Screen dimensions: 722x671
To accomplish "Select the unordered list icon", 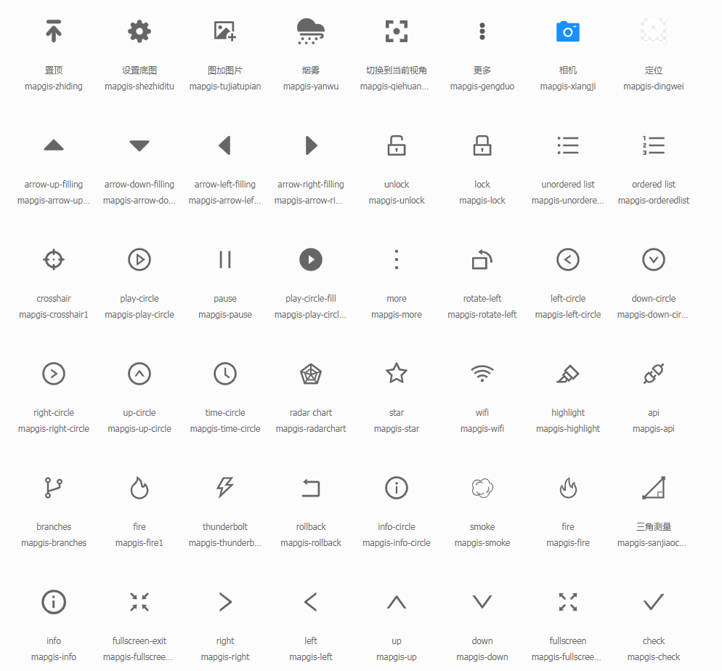I will tap(568, 145).
